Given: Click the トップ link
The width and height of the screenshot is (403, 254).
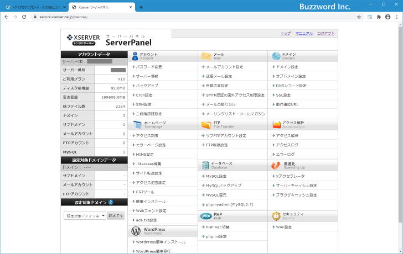Looking at the screenshot, I should (x=286, y=33).
